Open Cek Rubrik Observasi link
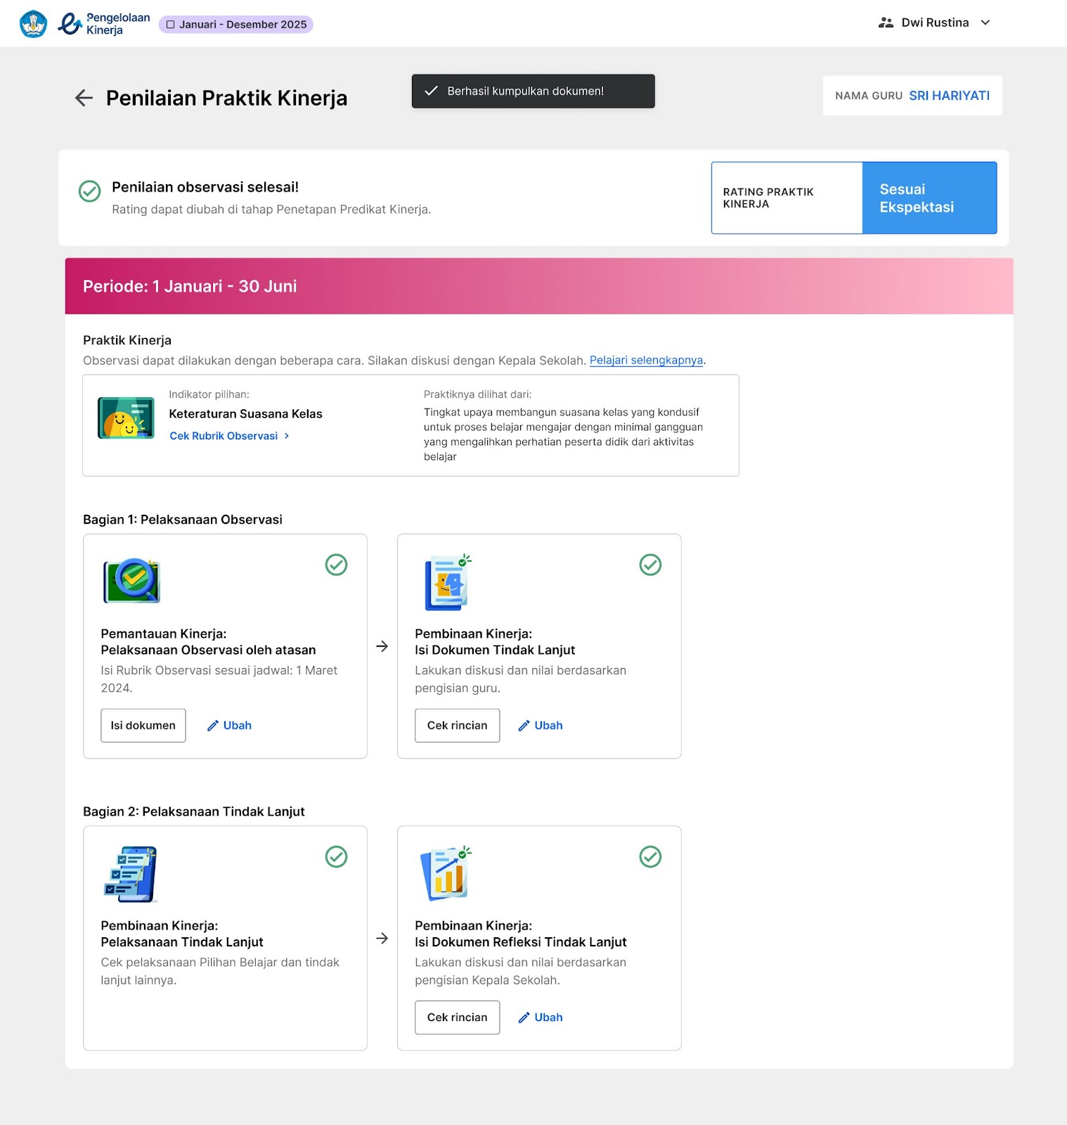The image size is (1067, 1125). coord(224,436)
